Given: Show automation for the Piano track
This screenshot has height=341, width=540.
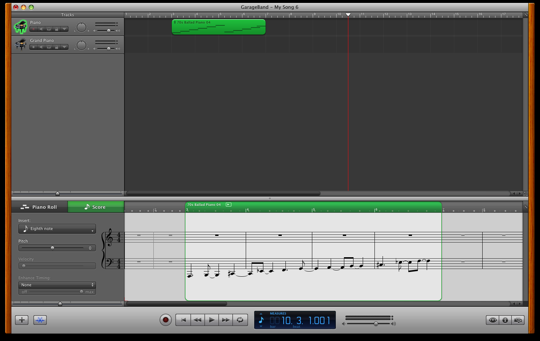Looking at the screenshot, I should pos(64,29).
